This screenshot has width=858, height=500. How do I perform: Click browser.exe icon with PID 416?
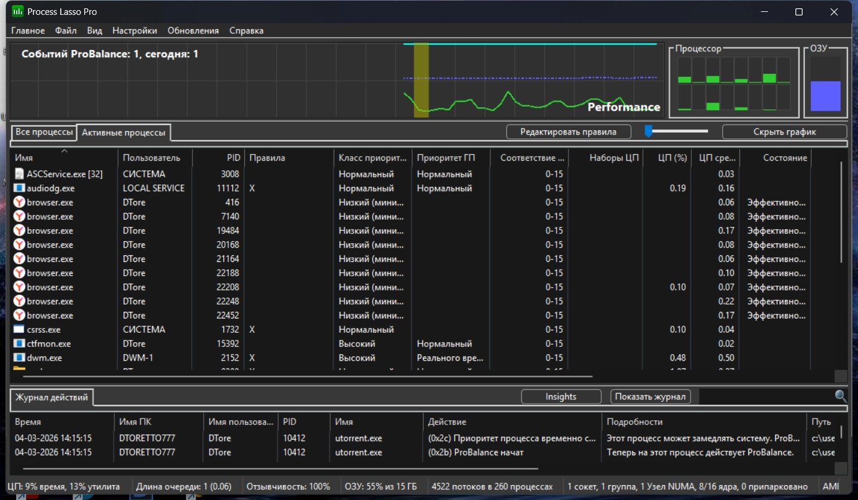(19, 202)
